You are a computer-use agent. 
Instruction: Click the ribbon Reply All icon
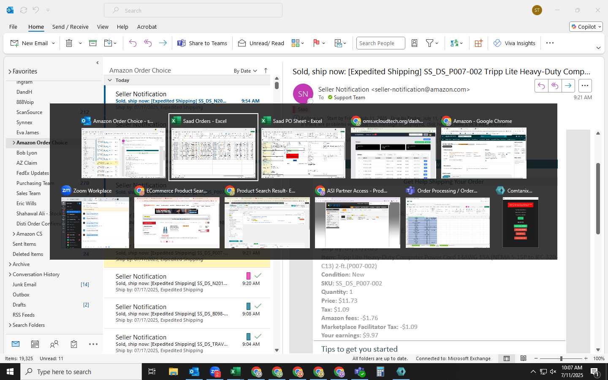(x=148, y=43)
